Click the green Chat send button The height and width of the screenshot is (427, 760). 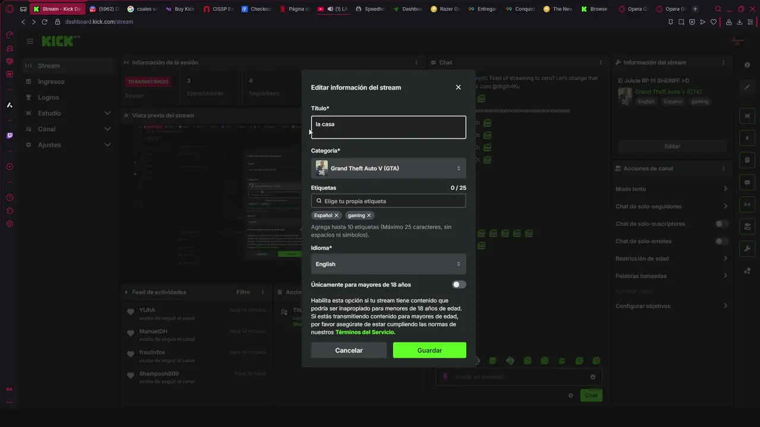tap(591, 396)
